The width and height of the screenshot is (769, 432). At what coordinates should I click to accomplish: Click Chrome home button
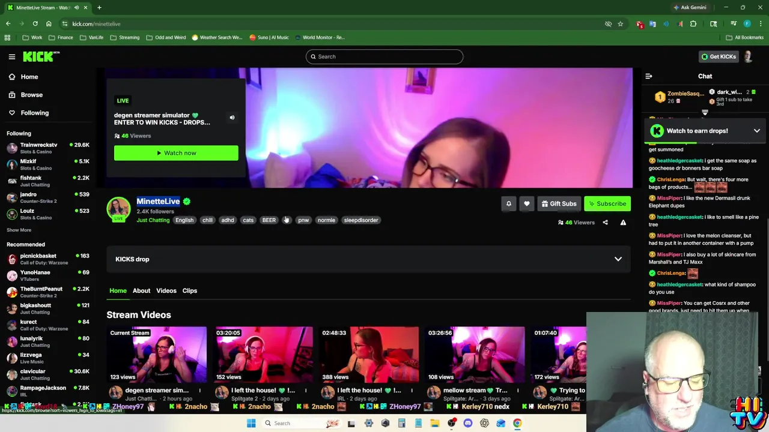pyautogui.click(x=49, y=24)
